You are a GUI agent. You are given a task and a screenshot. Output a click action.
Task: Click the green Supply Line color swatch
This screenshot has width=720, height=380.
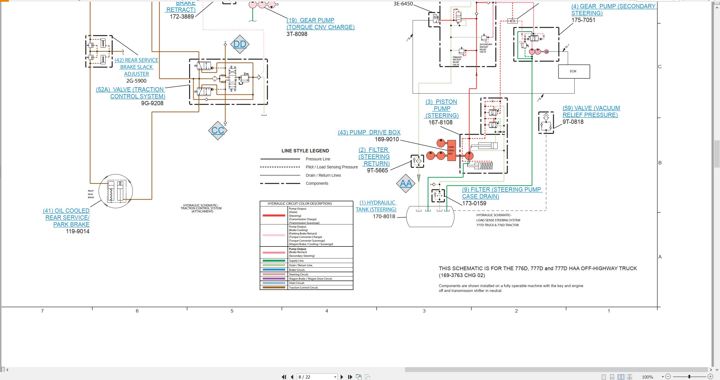274,261
